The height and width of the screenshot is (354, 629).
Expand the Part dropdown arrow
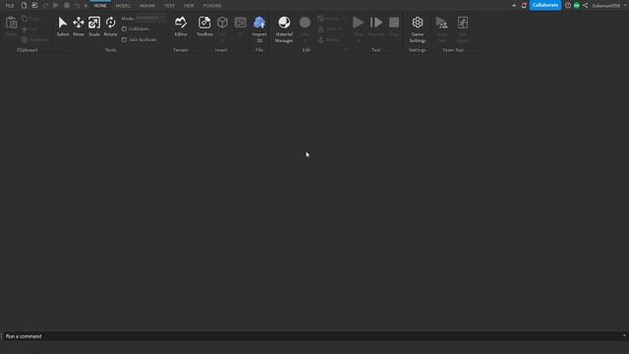click(x=222, y=40)
